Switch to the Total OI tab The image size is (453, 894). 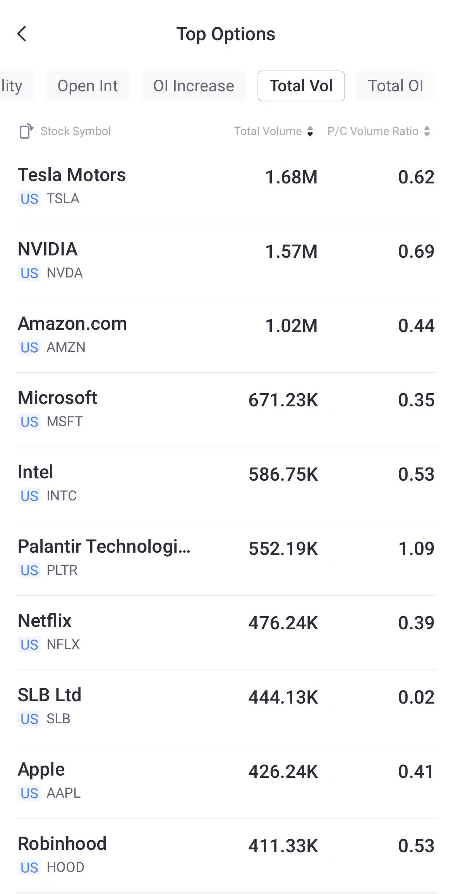coord(395,86)
